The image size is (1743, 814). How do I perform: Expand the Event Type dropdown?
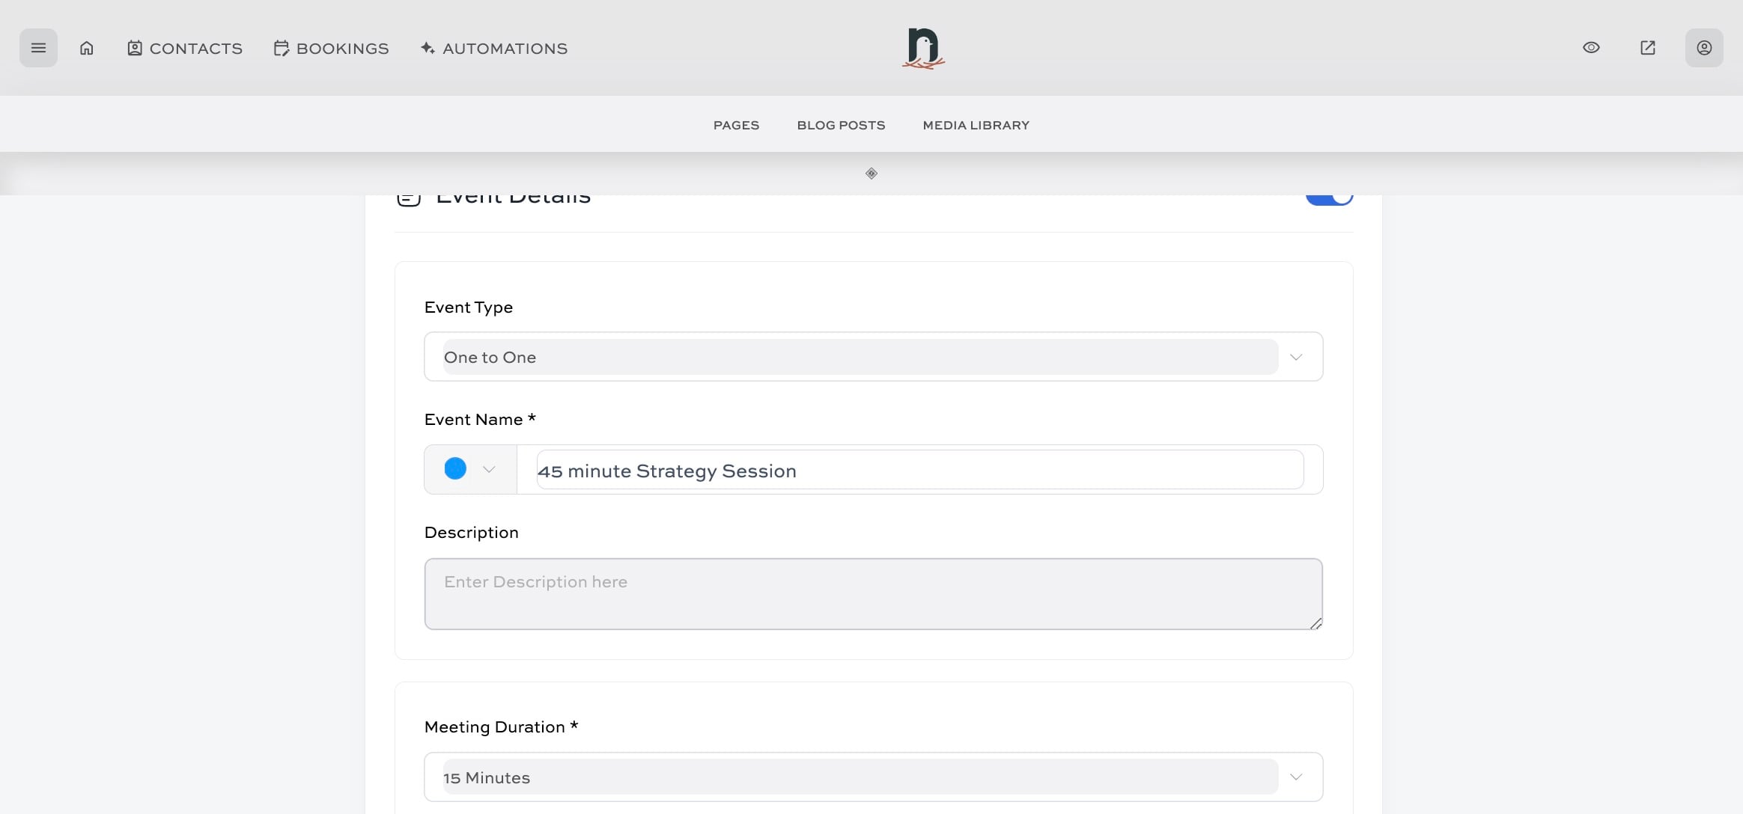[1295, 357]
